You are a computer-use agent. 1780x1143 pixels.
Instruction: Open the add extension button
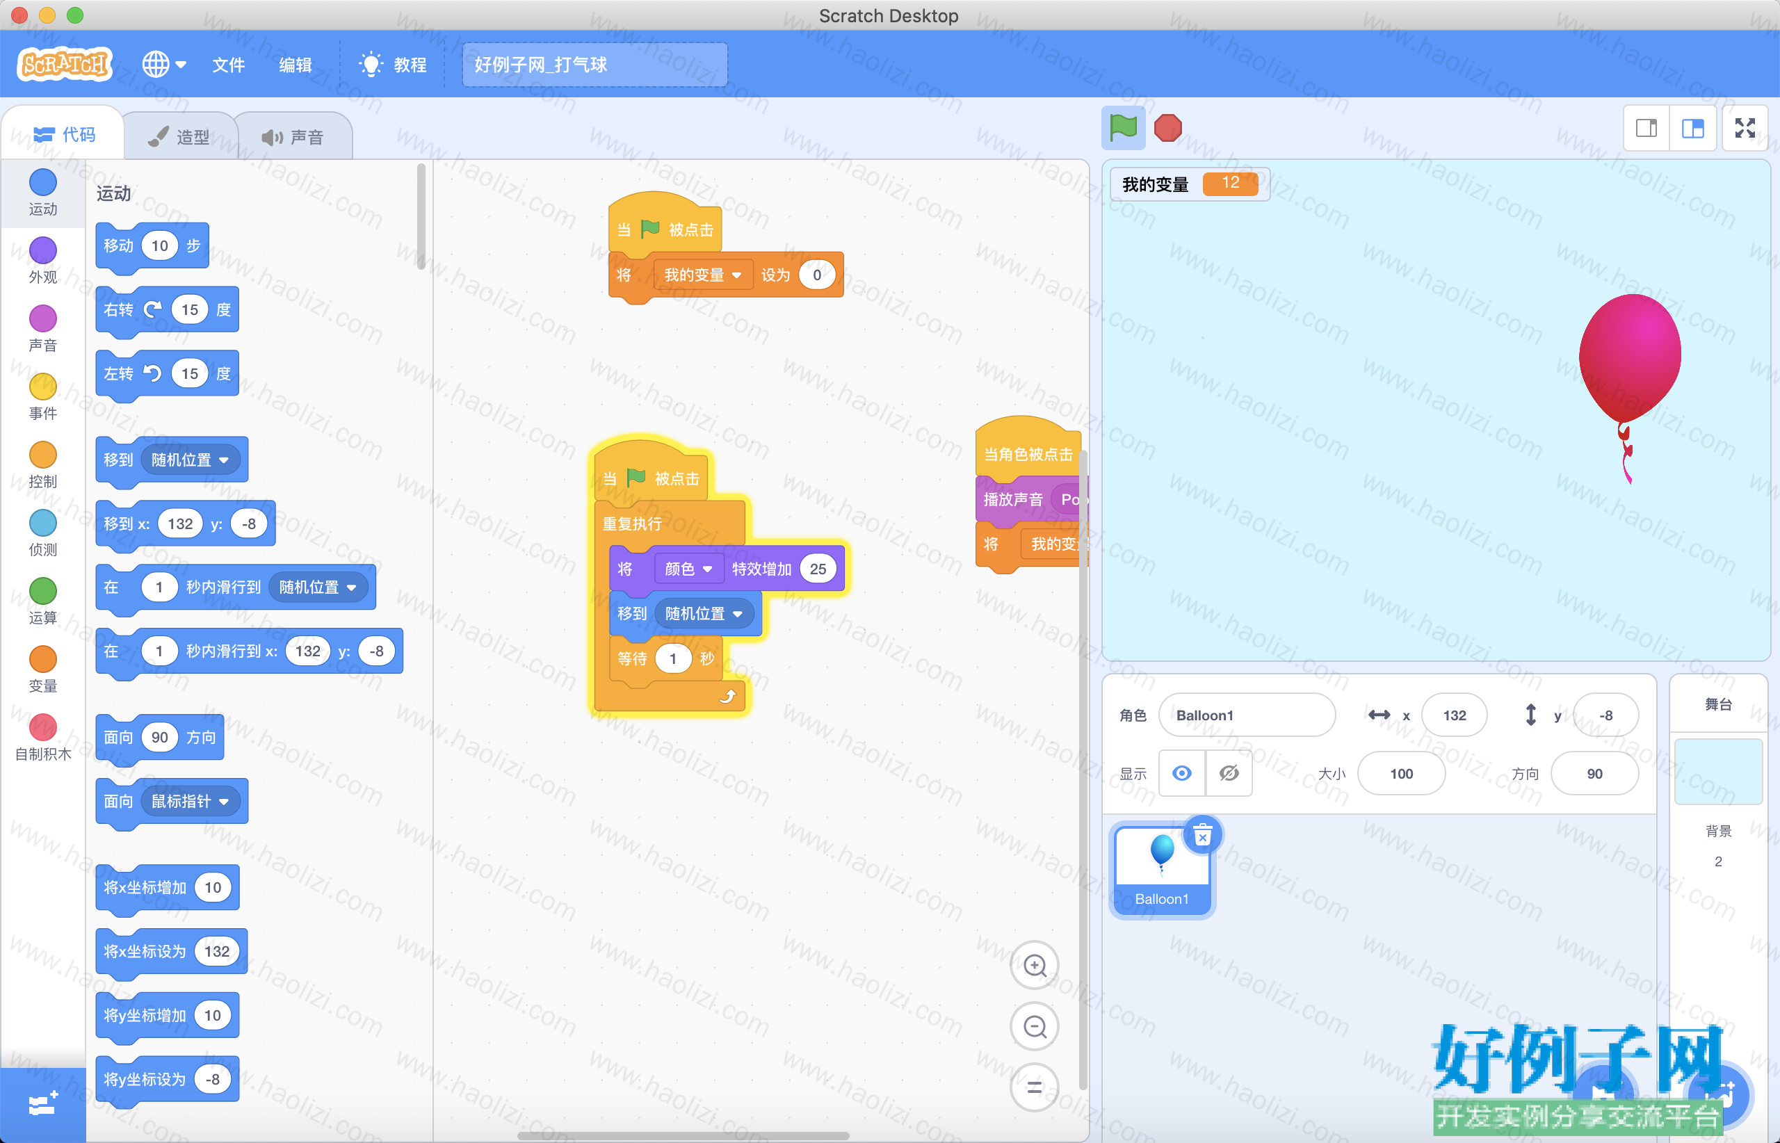click(x=42, y=1104)
